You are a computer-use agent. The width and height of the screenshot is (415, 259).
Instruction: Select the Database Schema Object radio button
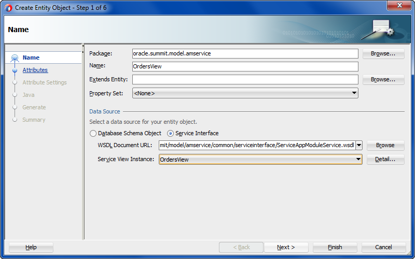pos(93,133)
